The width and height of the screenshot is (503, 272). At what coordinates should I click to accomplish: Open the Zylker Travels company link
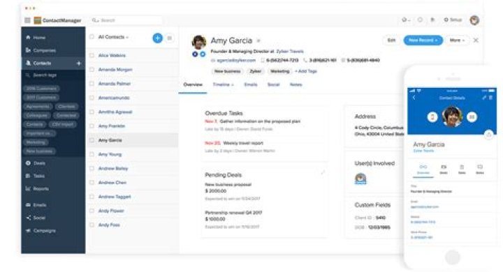coord(290,51)
